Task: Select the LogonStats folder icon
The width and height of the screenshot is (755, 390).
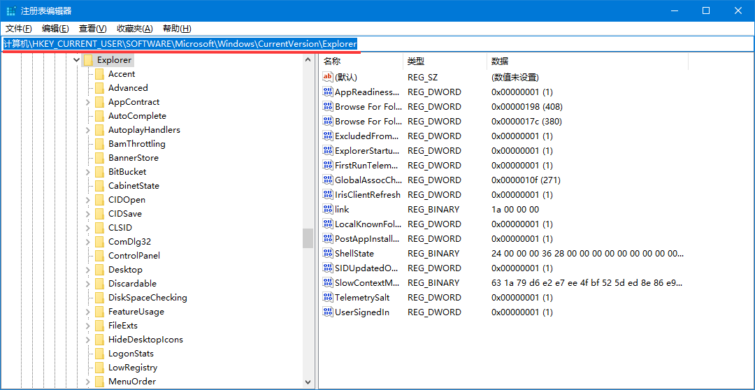Action: (100, 354)
